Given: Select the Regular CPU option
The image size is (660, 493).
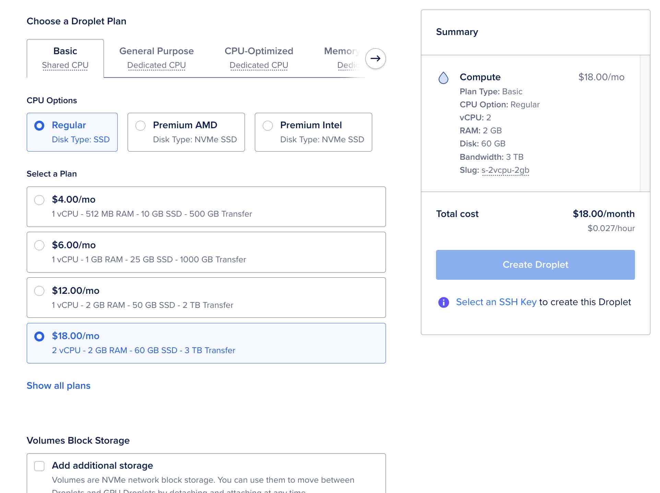Looking at the screenshot, I should pyautogui.click(x=72, y=132).
